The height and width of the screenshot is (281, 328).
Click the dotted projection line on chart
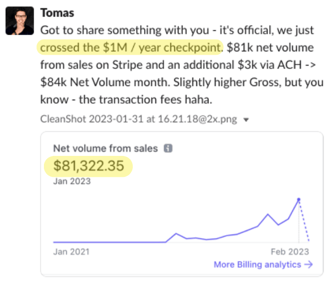pyautogui.click(x=304, y=221)
